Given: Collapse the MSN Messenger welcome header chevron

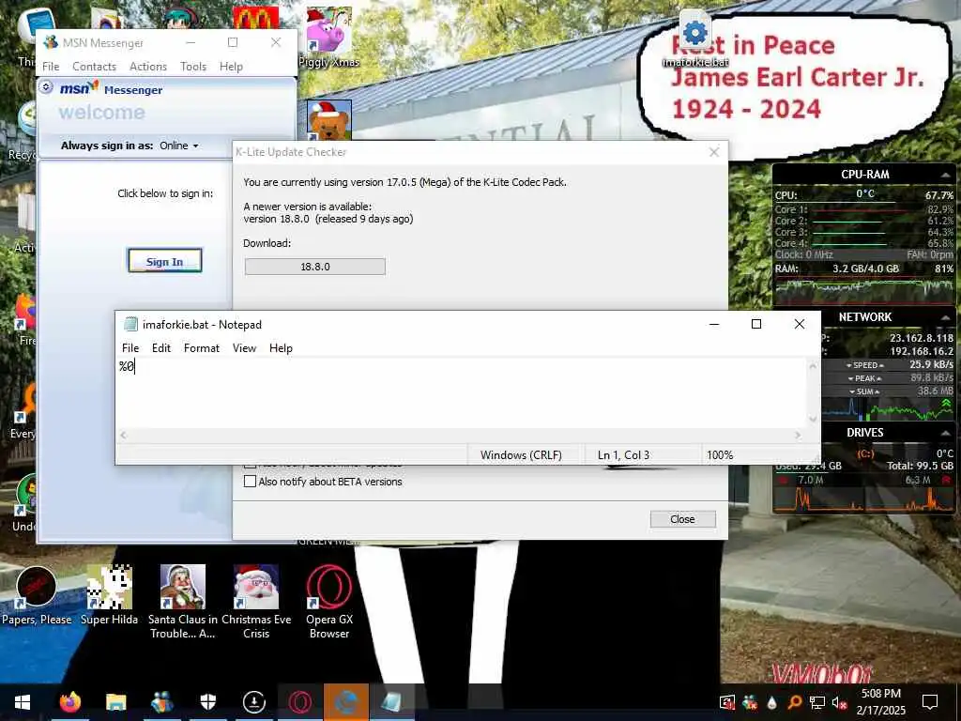Looking at the screenshot, I should click(x=46, y=87).
